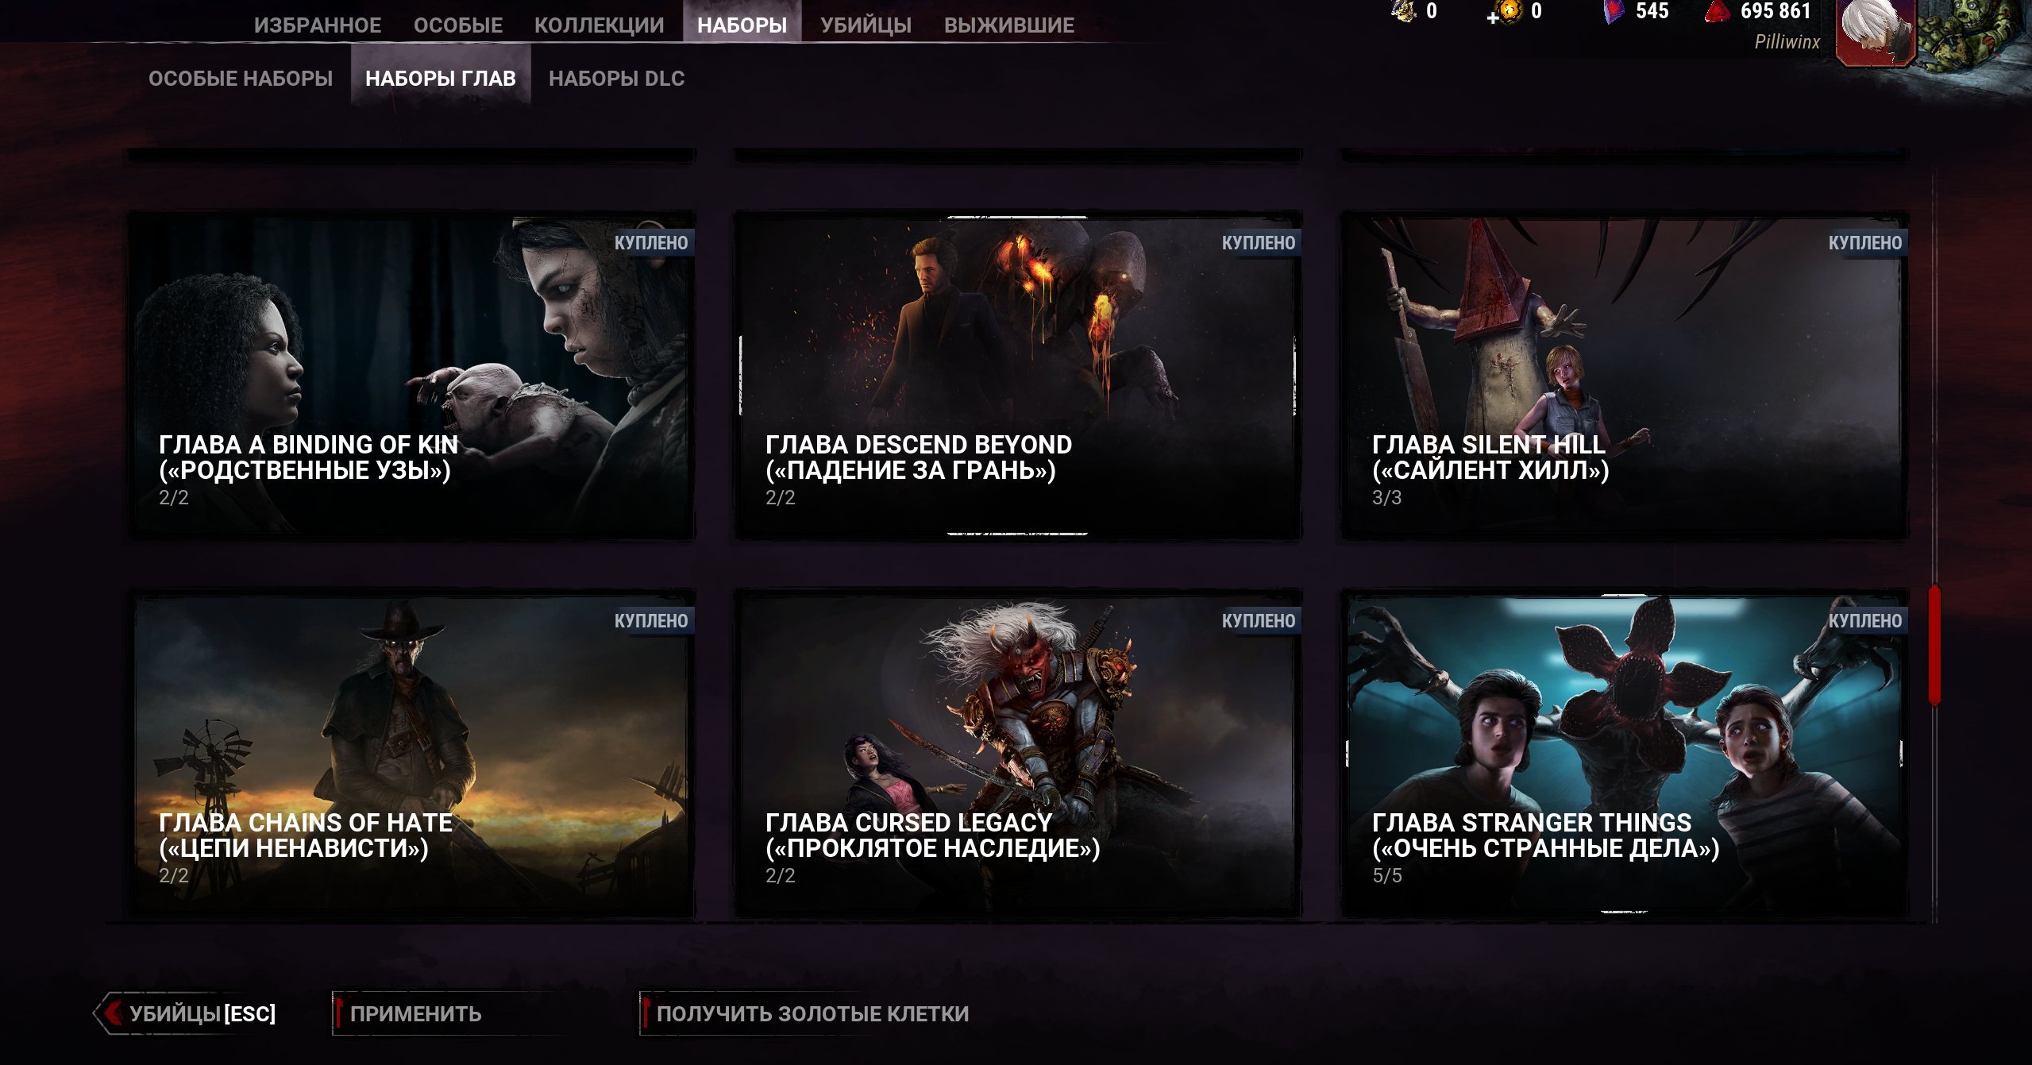2032x1065 pixels.
Task: Click the leftmost event currency icon
Action: tap(1404, 11)
